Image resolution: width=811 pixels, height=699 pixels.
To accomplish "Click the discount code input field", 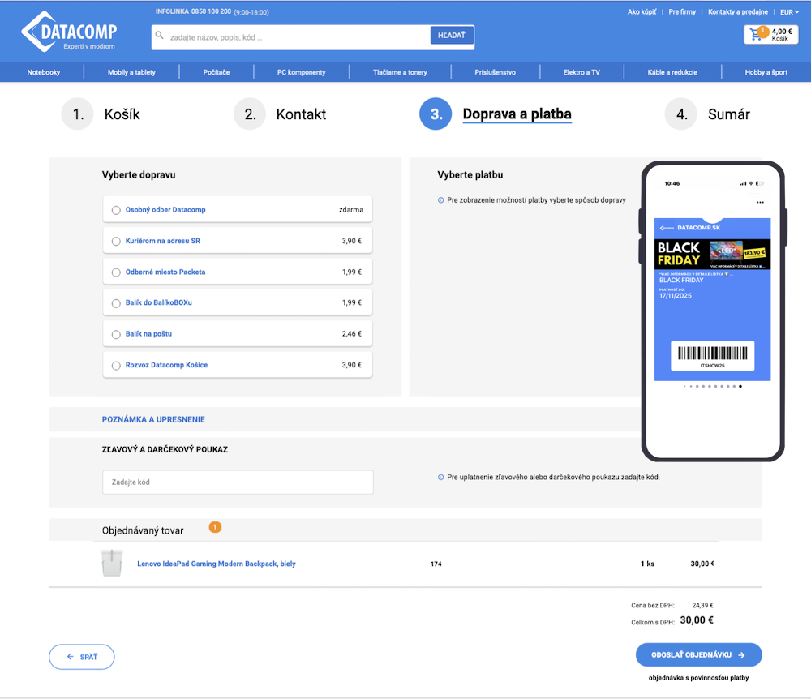I will point(238,482).
